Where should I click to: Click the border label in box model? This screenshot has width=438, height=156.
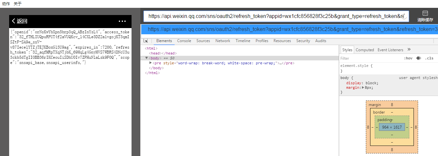click(379, 112)
